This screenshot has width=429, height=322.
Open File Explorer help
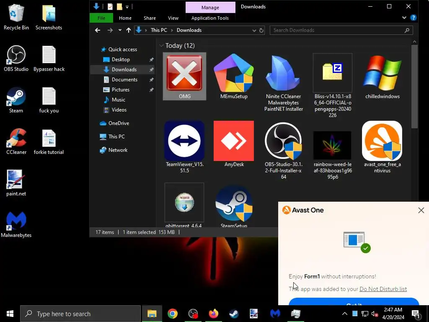tap(413, 18)
